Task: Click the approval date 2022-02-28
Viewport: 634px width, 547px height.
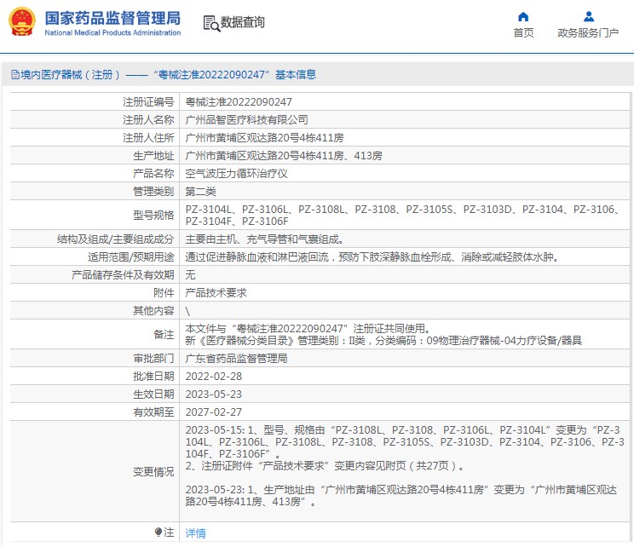Action: (x=213, y=376)
